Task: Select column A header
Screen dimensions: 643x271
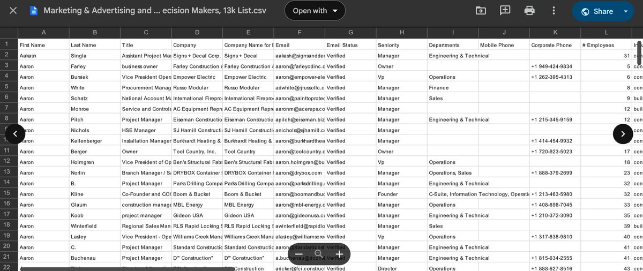Action: (43, 33)
